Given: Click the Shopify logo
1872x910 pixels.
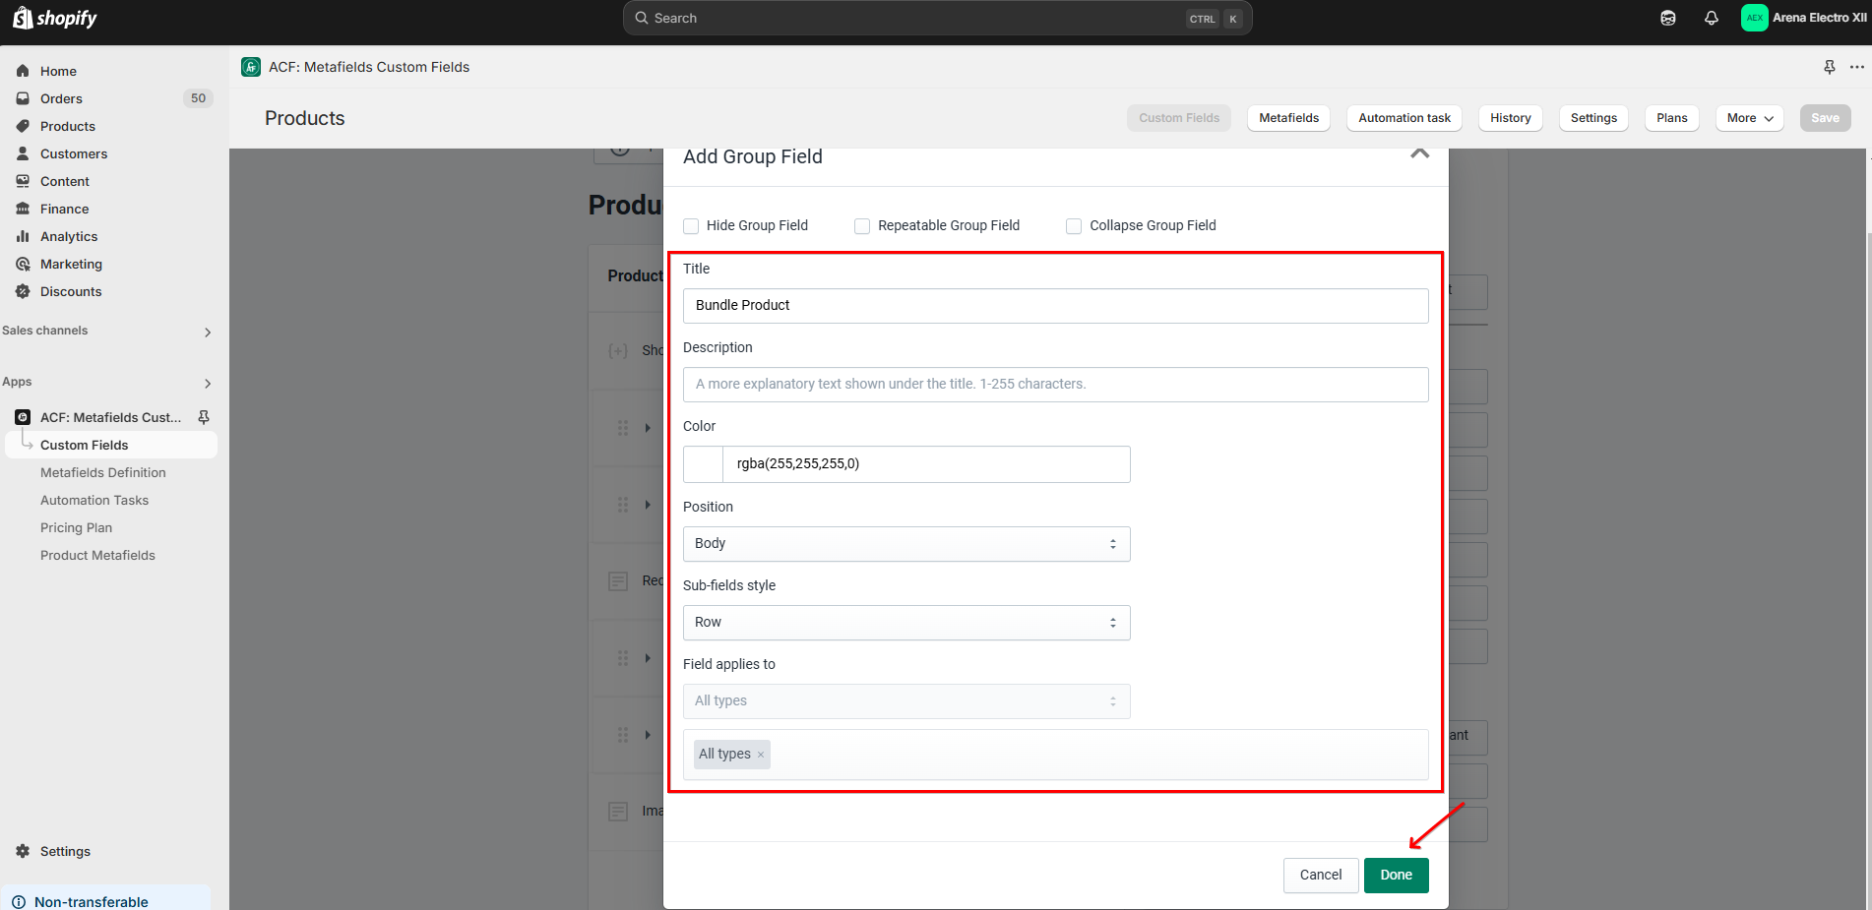Looking at the screenshot, I should (54, 18).
